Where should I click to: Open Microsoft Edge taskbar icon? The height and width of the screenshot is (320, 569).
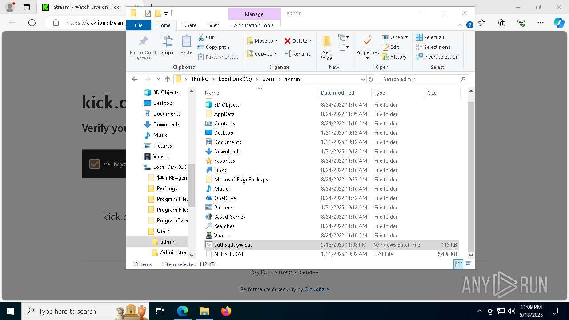point(183,311)
